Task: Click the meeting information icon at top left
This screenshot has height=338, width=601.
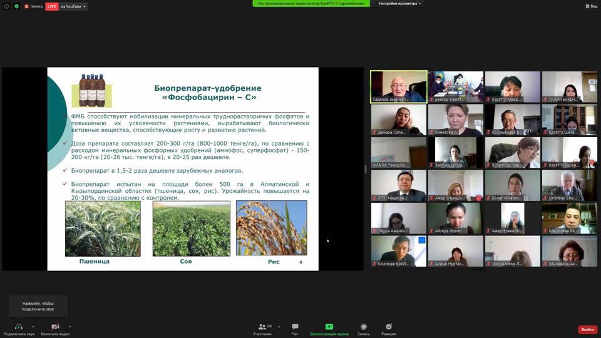Action: click(x=7, y=6)
